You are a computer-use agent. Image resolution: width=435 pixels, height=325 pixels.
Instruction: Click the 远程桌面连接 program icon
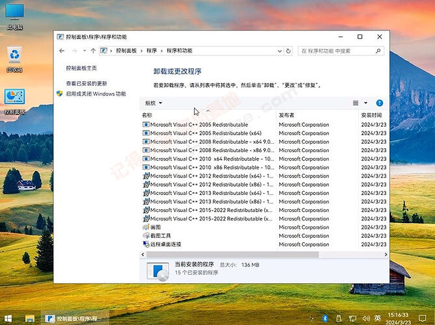[x=146, y=244]
